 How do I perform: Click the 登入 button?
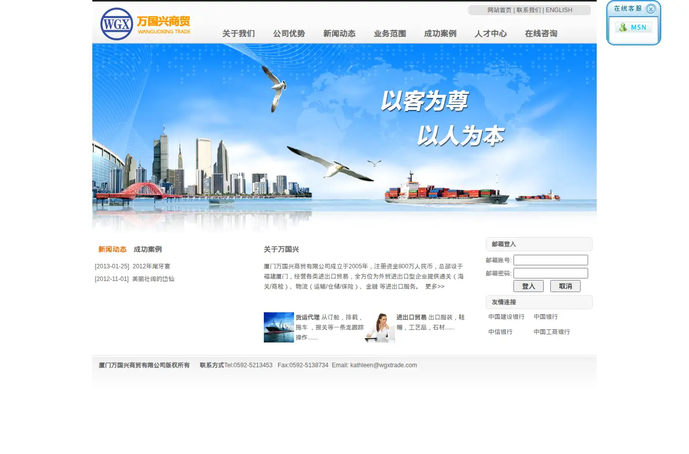(x=529, y=286)
